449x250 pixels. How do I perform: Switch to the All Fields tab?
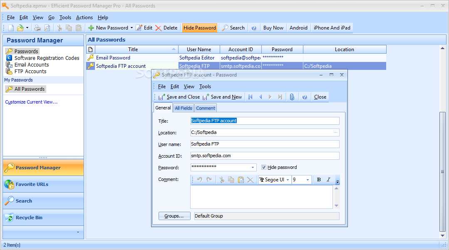(x=184, y=108)
